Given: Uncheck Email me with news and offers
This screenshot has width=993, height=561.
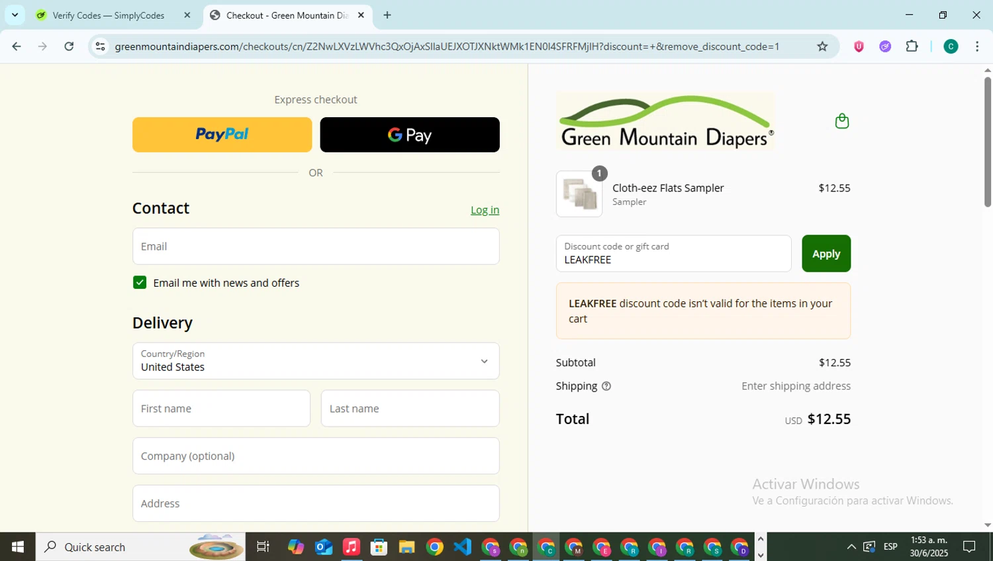Looking at the screenshot, I should pyautogui.click(x=140, y=283).
